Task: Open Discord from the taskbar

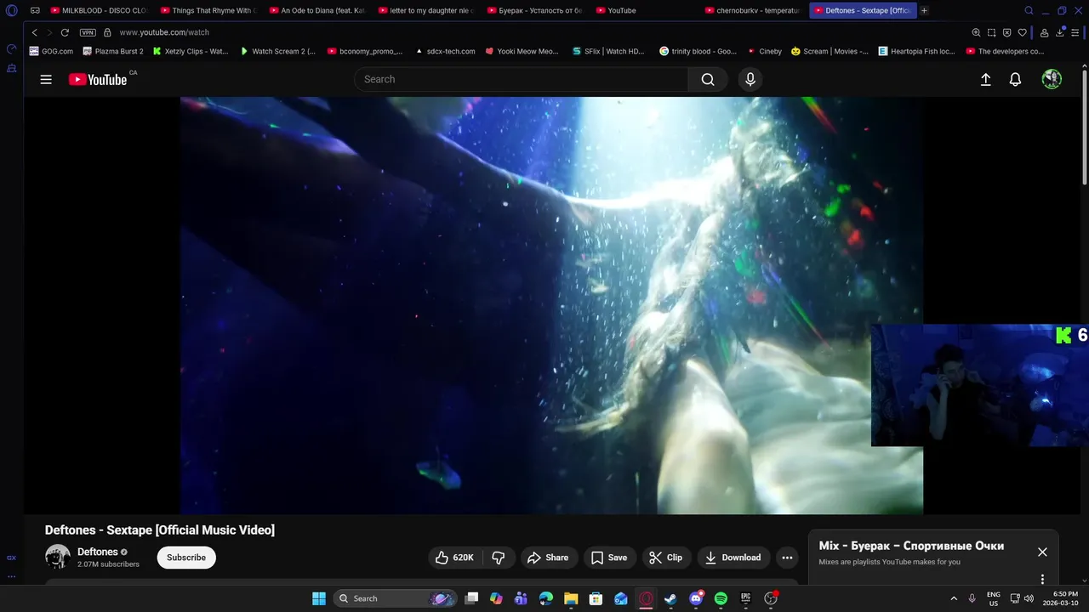Action: click(696, 598)
